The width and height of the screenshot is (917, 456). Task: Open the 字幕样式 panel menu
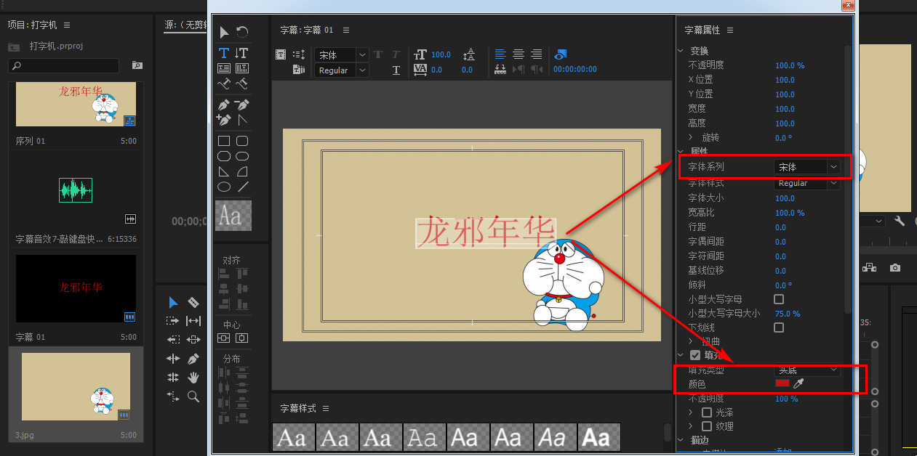[x=326, y=409]
